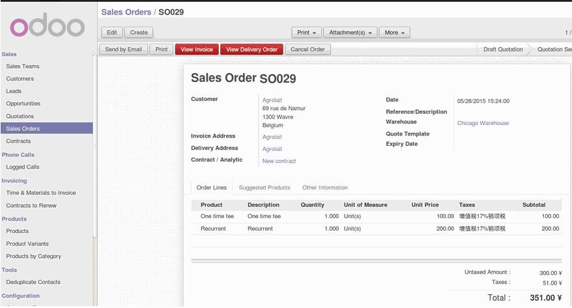Click the Create button

click(x=139, y=32)
